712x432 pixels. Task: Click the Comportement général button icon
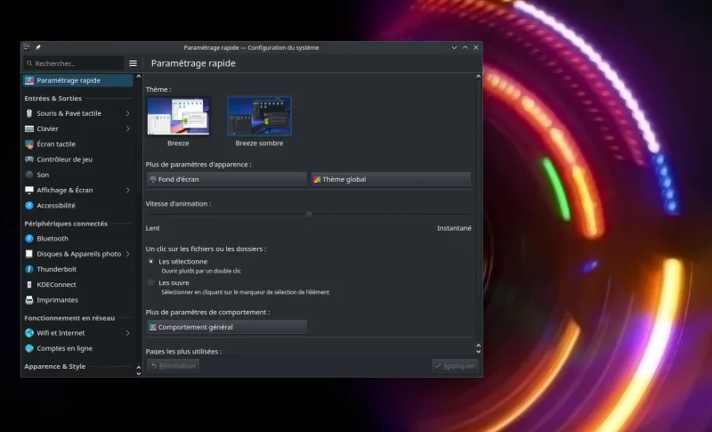pos(153,327)
